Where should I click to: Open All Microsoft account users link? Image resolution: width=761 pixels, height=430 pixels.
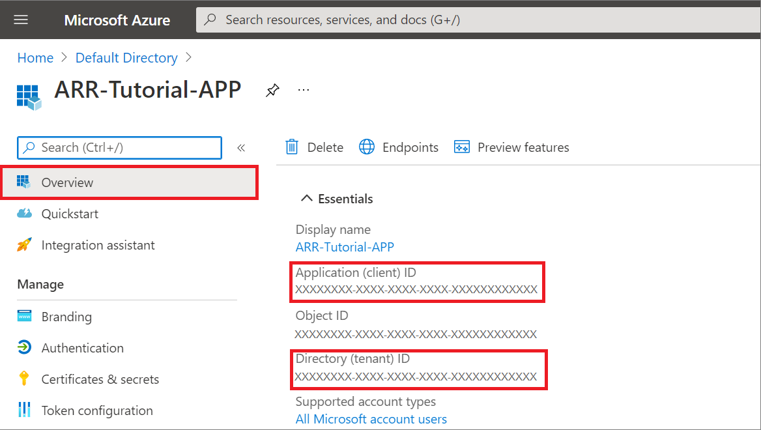coord(371,419)
